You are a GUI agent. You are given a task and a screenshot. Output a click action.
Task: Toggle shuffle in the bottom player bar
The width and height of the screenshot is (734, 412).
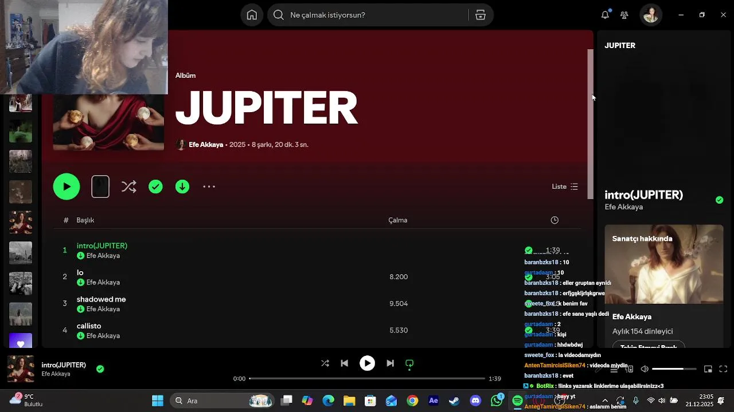click(x=325, y=363)
